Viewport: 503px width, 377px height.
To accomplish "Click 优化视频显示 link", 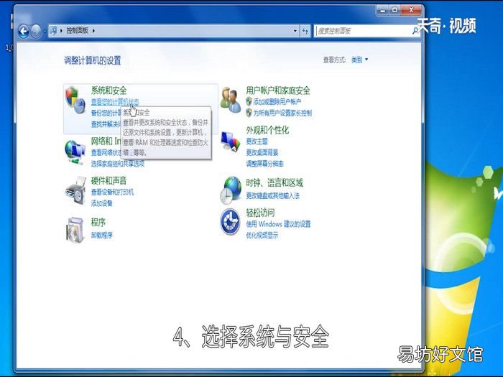I will tap(262, 236).
